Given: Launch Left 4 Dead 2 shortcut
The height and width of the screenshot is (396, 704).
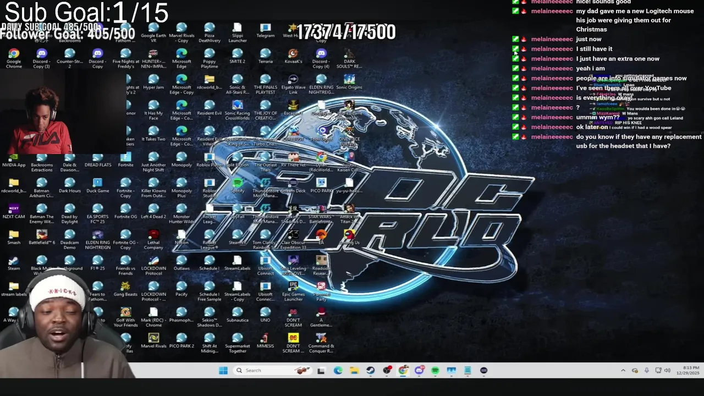Looking at the screenshot, I should [153, 211].
